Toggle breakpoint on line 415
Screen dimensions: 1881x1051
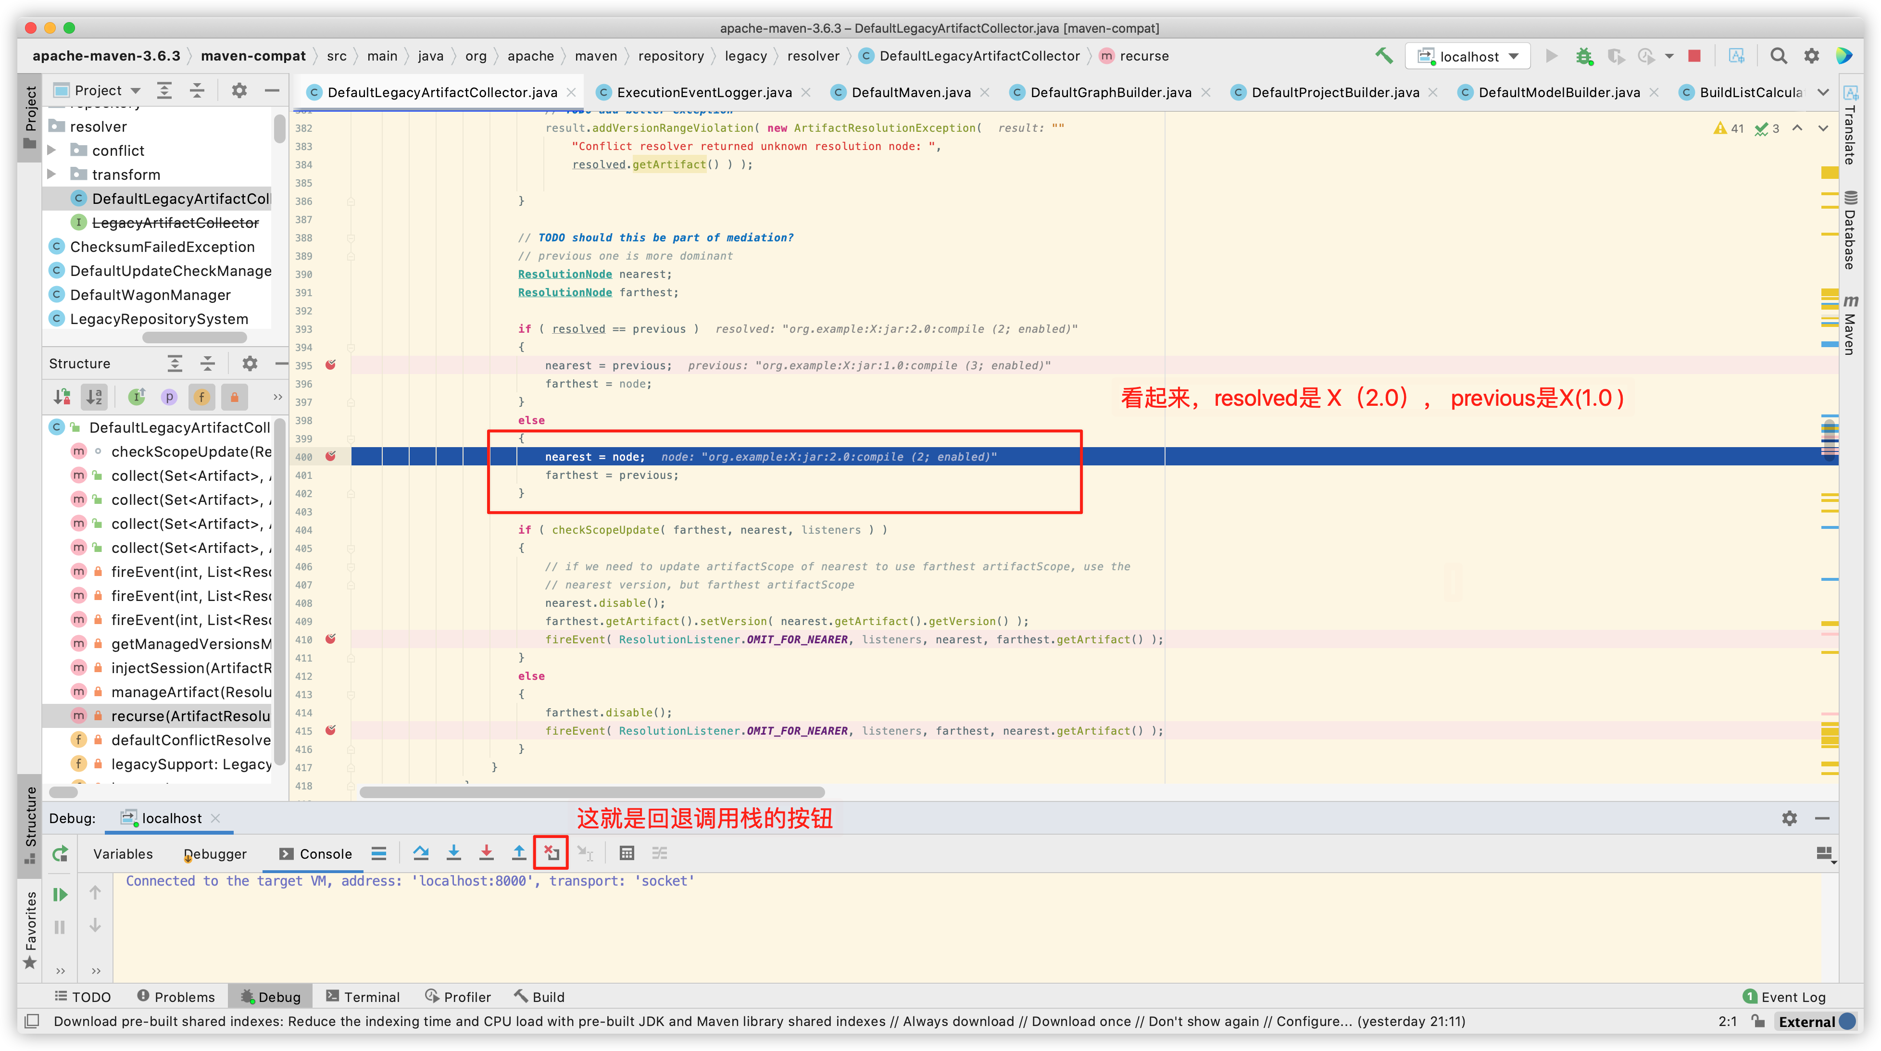331,730
